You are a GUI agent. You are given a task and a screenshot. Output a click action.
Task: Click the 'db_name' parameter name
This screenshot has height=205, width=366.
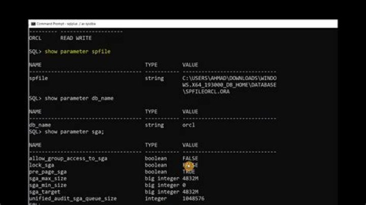pyautogui.click(x=40, y=125)
